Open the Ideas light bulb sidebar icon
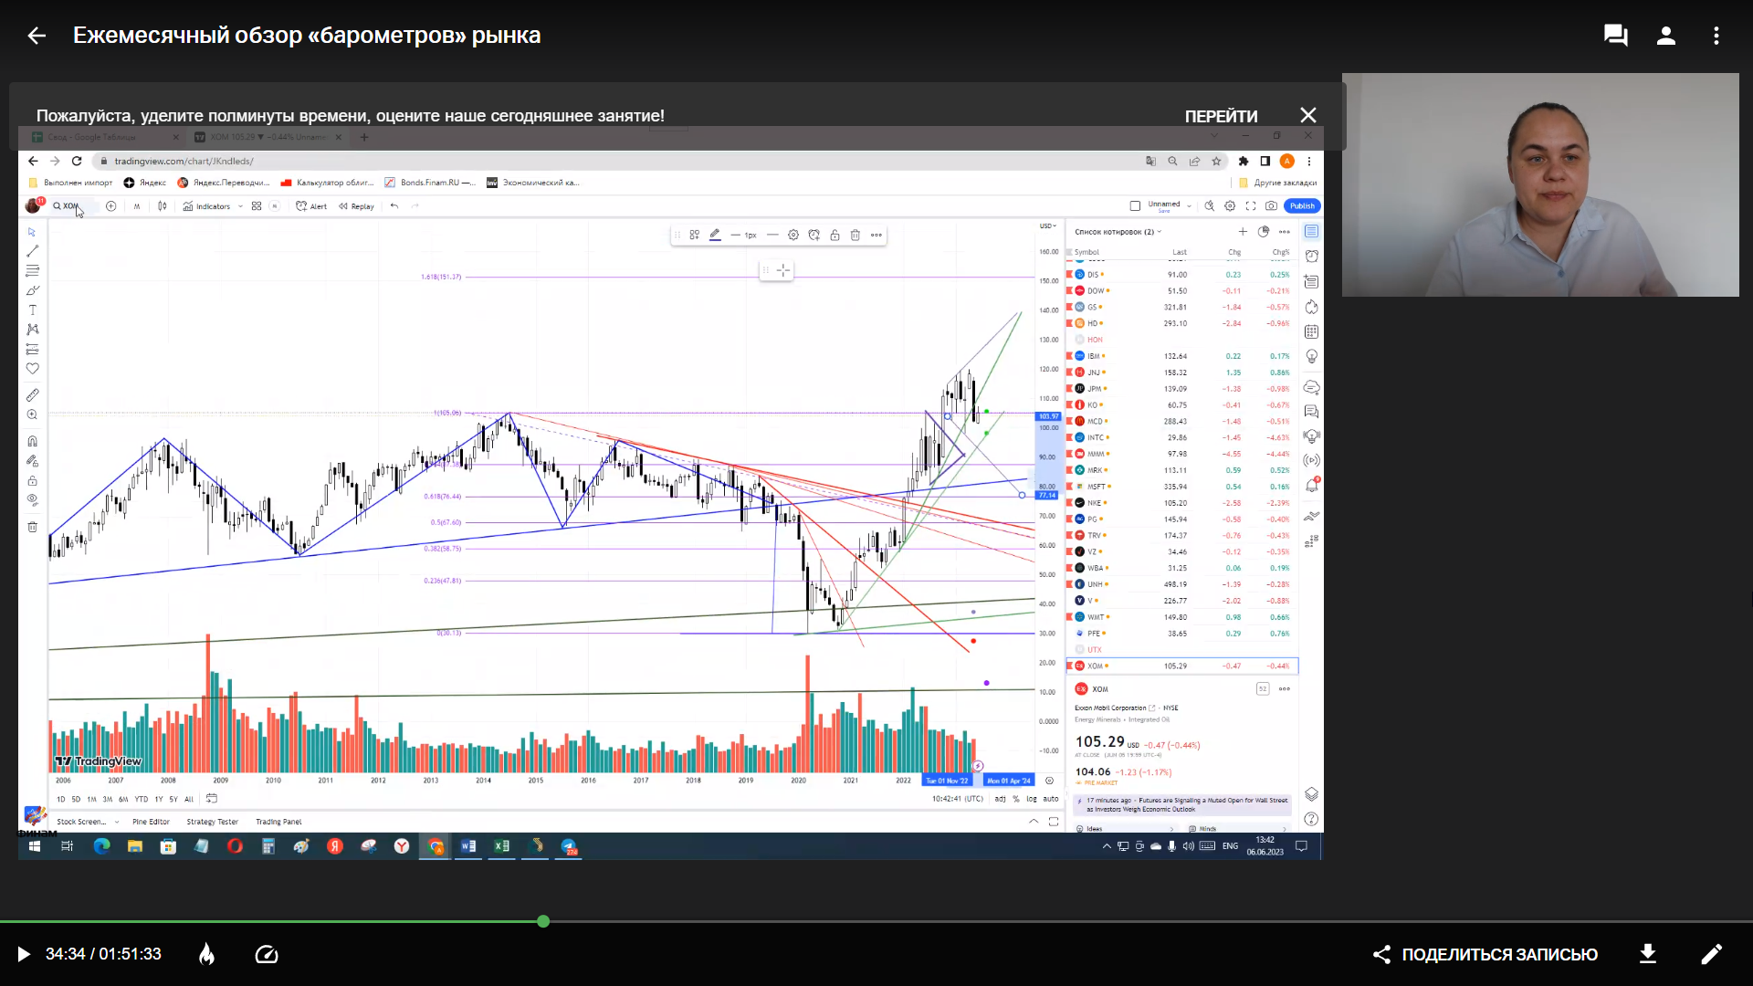 click(x=1312, y=356)
